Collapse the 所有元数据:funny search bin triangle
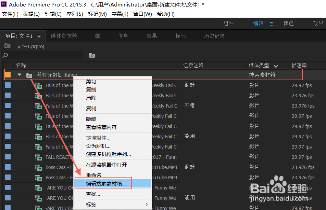This screenshot has height=210, width=326. [x=19, y=74]
